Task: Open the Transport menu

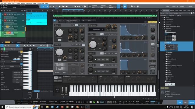Action: (x=29, y=3)
